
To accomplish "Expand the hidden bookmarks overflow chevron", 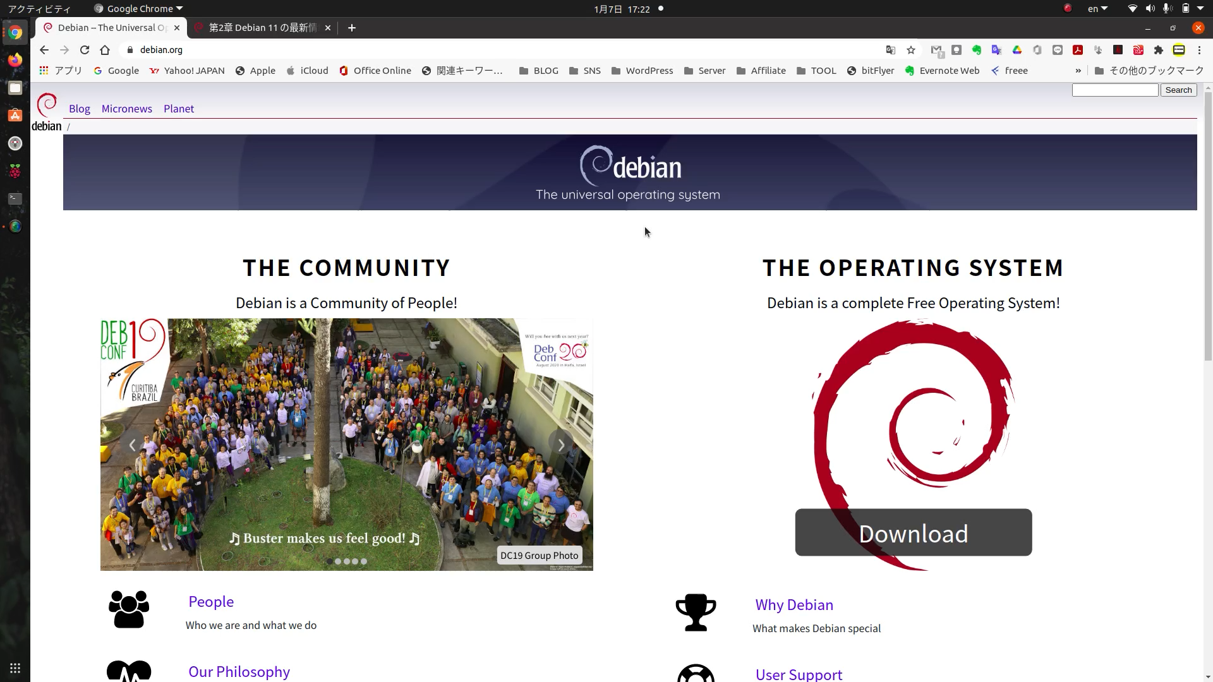I will [1078, 71].
